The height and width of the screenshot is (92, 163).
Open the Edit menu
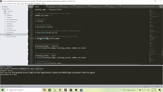(5, 4)
